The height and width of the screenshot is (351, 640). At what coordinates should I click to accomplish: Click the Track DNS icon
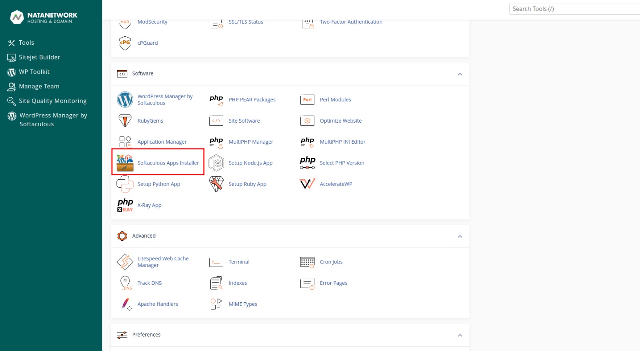125,283
